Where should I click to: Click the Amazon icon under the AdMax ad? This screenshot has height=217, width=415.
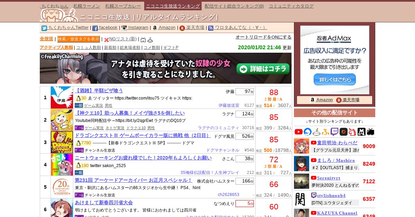313,100
